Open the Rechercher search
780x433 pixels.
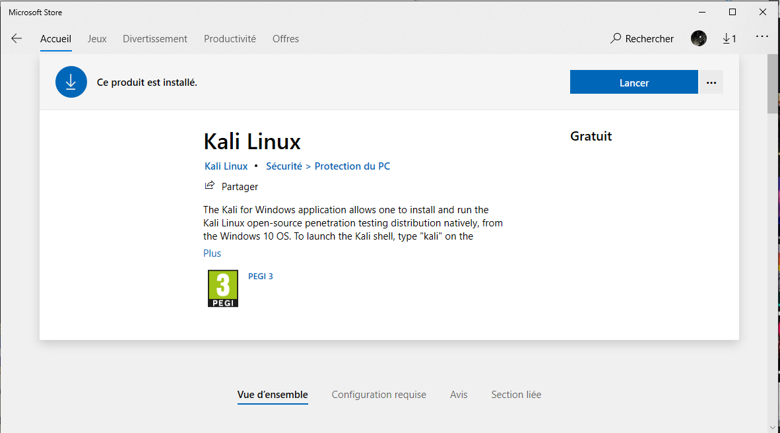(x=641, y=39)
